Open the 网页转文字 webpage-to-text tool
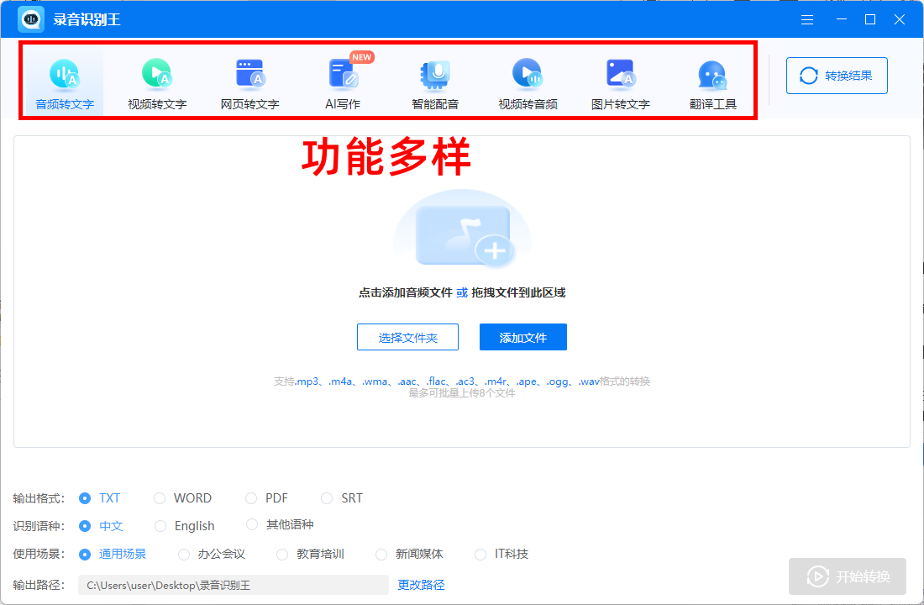Viewport: 924px width, 605px height. (249, 80)
